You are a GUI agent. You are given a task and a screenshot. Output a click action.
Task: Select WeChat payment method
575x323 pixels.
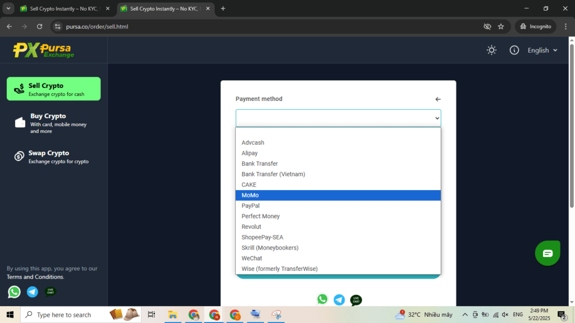click(x=338, y=258)
